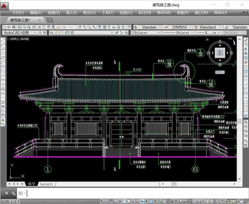Open the lineweight dropdown
Image resolution: width=249 pixels, height=204 pixels.
click(x=219, y=32)
